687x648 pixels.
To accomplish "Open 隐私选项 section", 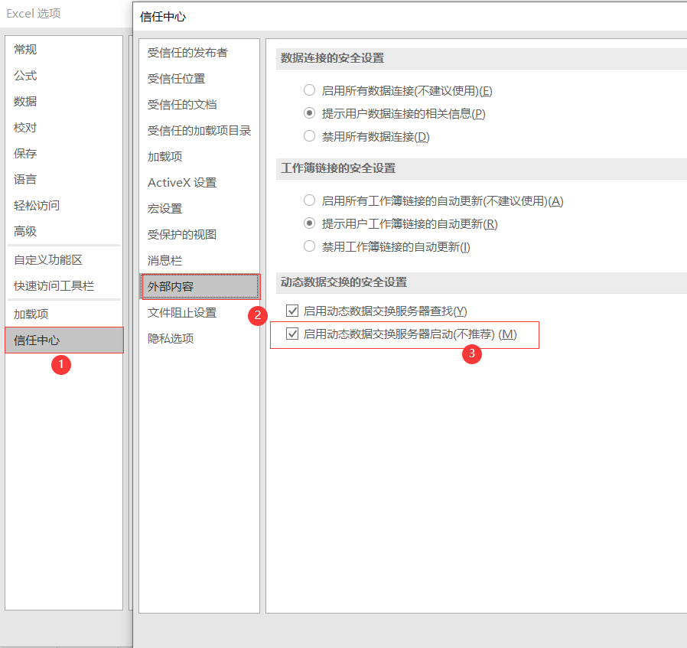I will click(200, 338).
